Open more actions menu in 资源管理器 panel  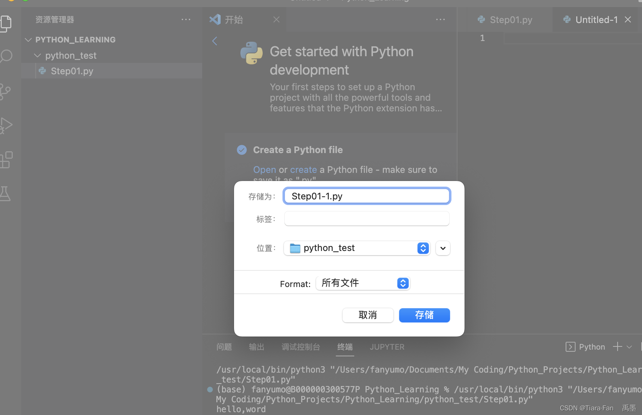pos(186,19)
